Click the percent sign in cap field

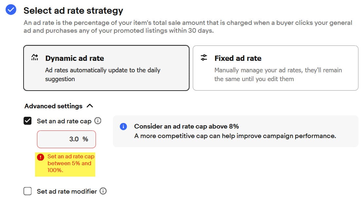[85, 139]
